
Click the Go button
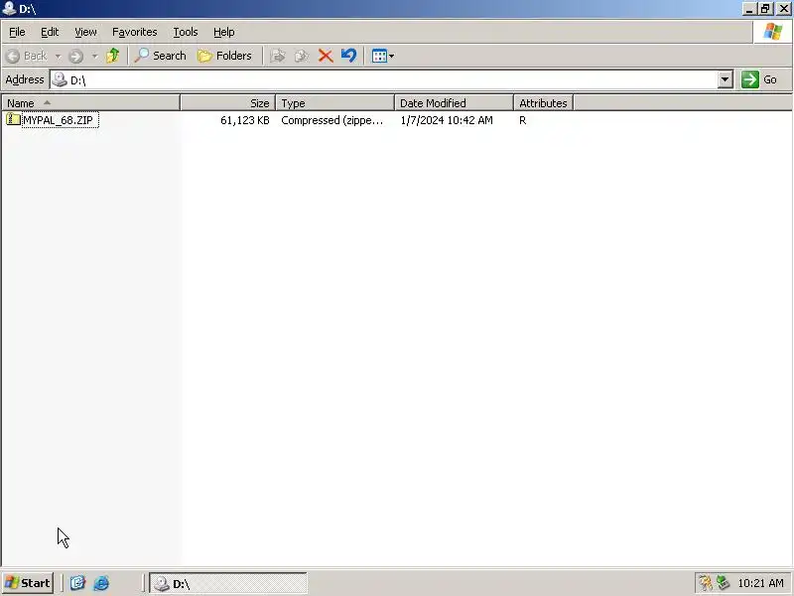[759, 79]
